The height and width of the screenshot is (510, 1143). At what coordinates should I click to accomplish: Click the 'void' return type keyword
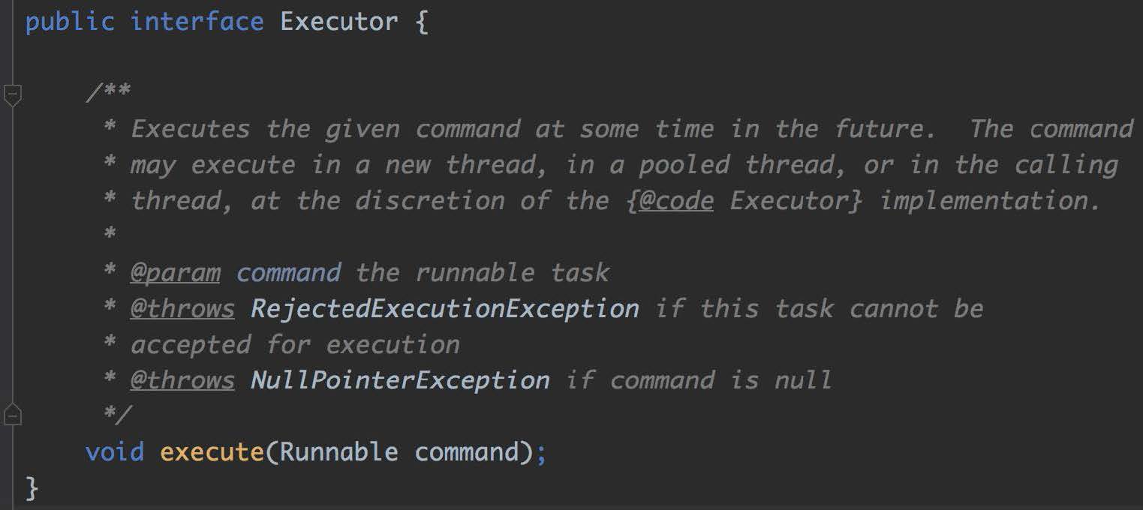[x=115, y=452]
